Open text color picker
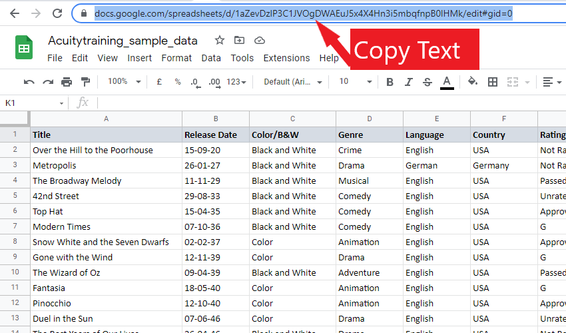566x333 pixels. [x=447, y=83]
